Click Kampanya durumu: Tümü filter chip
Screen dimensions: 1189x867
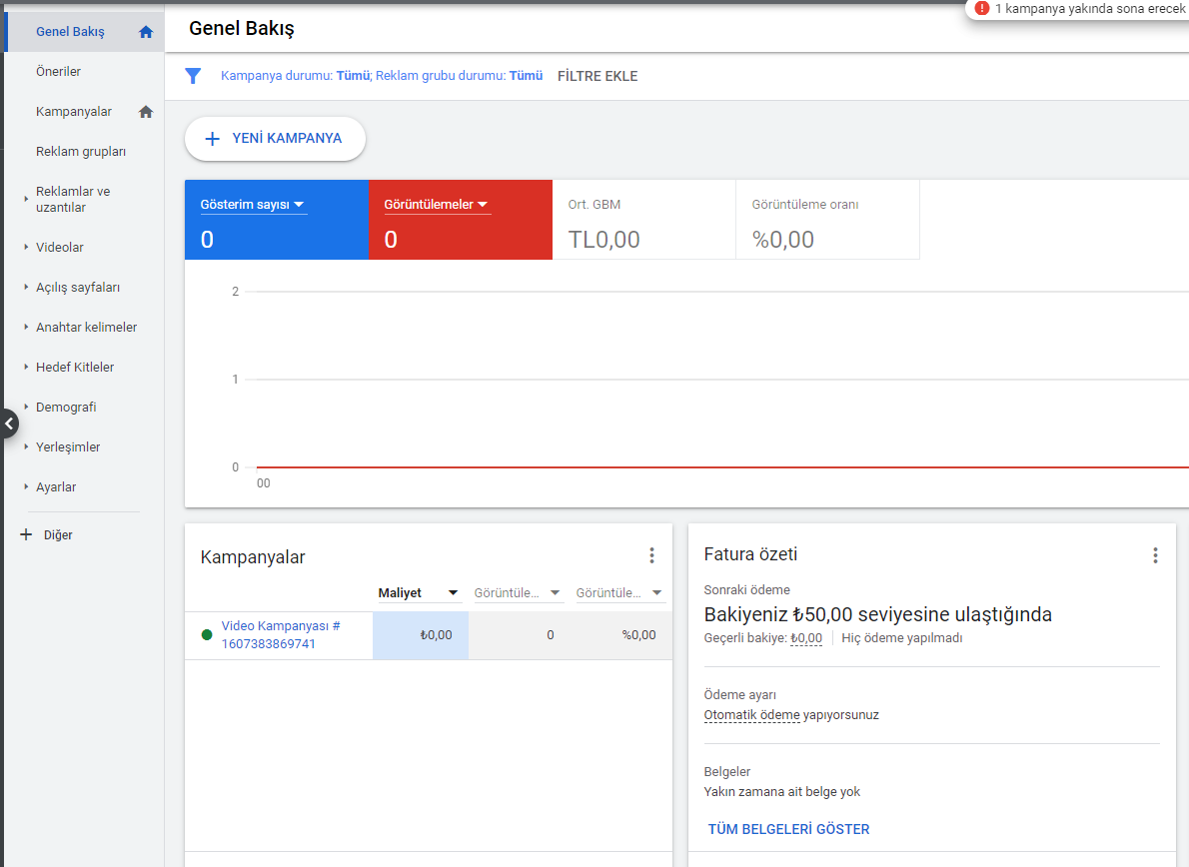(295, 76)
